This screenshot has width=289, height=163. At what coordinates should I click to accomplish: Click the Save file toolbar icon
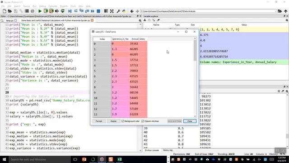click(16, 11)
